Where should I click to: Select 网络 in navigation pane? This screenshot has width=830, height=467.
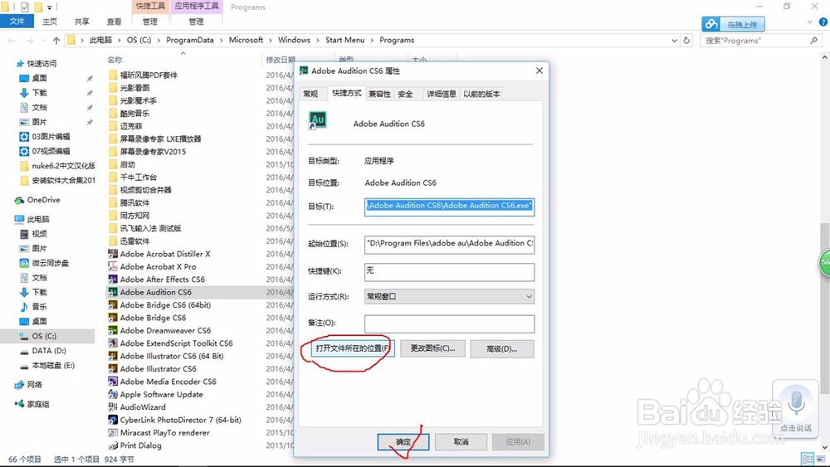pyautogui.click(x=34, y=385)
